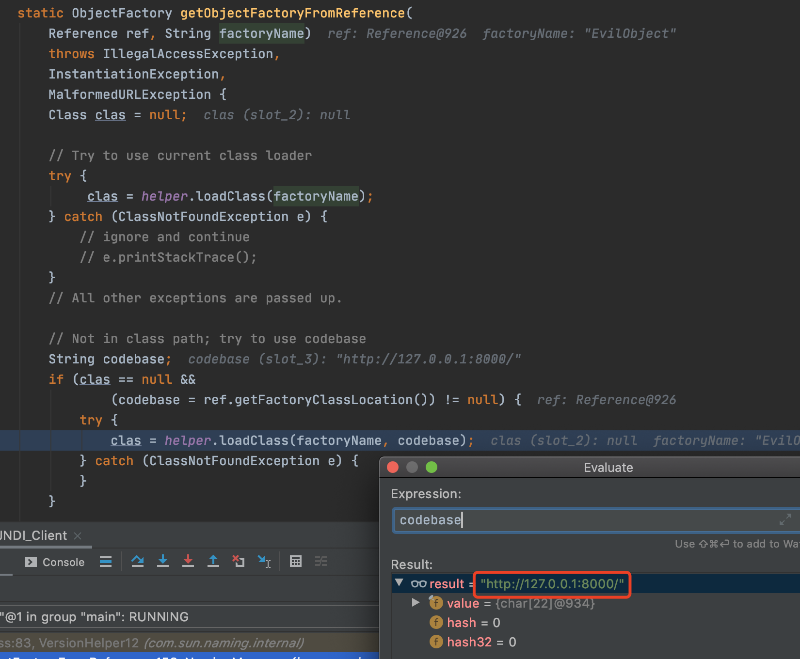Expand the value char[22] node
Viewport: 800px width, 659px height.
pos(416,603)
